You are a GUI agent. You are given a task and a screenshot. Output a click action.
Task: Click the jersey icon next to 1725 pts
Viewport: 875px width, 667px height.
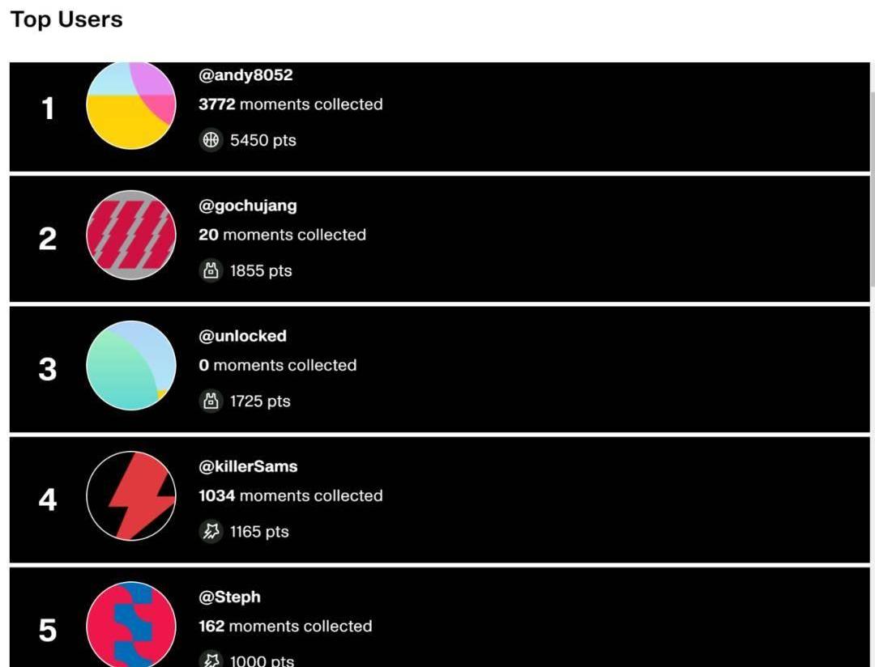coord(211,401)
